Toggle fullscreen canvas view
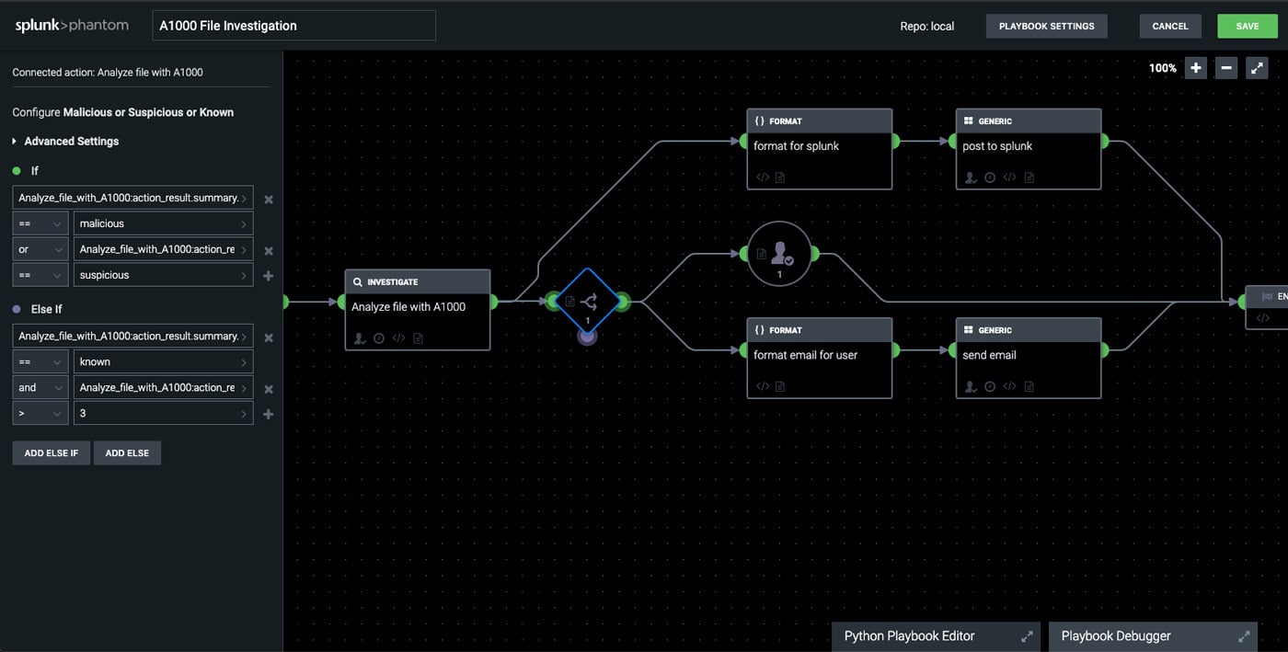 tap(1257, 67)
